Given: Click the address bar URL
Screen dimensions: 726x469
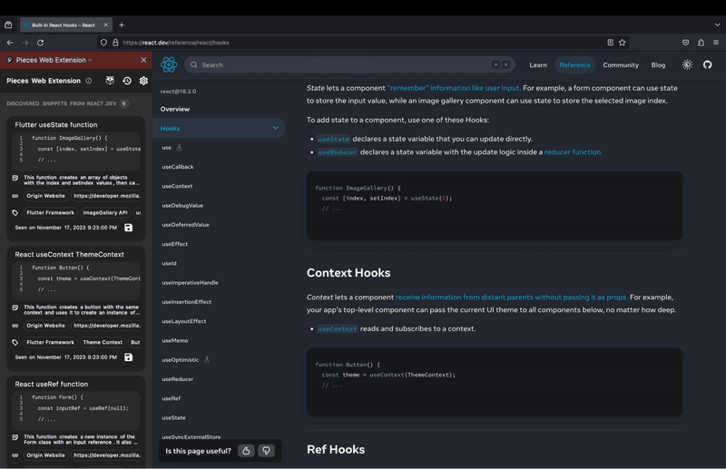Looking at the screenshot, I should point(176,43).
